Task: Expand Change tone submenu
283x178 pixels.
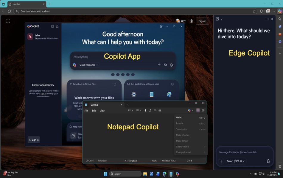Action: click(x=191, y=147)
